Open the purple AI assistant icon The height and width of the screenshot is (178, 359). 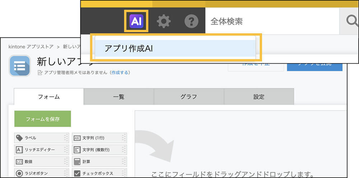[x=136, y=21]
